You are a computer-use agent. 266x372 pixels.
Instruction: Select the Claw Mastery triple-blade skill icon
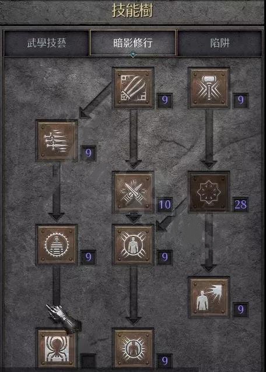(x=133, y=88)
